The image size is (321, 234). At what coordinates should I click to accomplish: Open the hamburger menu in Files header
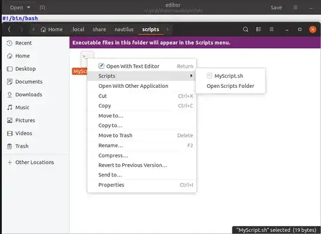coord(272,30)
